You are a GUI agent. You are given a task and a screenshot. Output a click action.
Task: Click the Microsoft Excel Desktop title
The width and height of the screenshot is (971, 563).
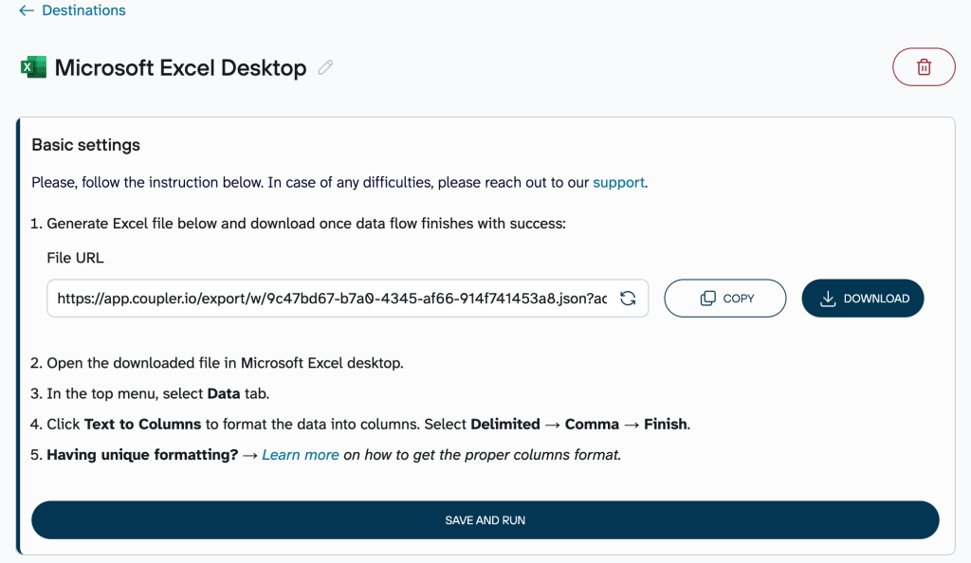[180, 68]
